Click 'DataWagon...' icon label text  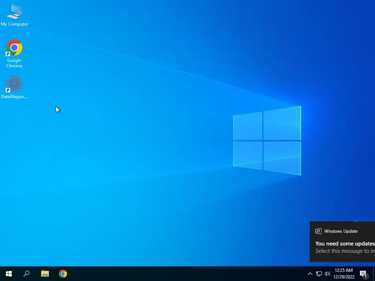[14, 97]
